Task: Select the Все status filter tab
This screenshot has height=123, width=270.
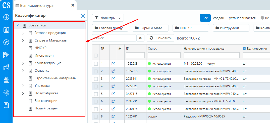Action: click(x=205, y=18)
